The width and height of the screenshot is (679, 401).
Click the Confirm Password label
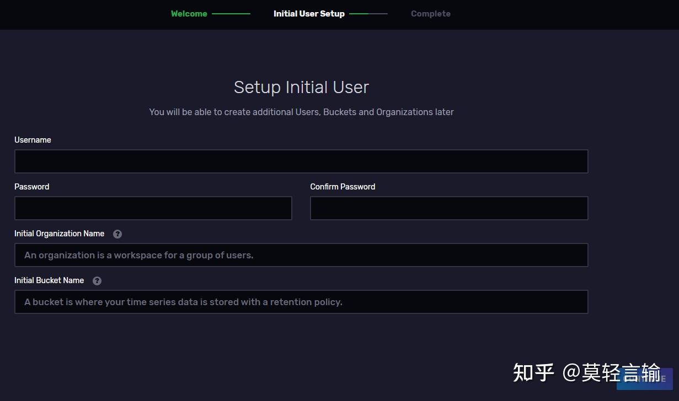[x=343, y=187]
